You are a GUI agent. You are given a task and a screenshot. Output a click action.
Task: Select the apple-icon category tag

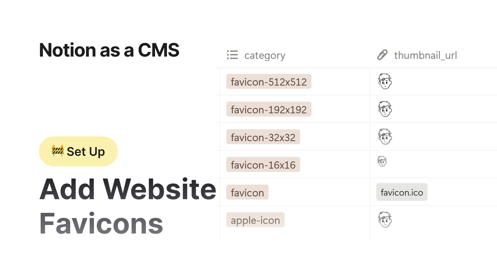pos(255,220)
